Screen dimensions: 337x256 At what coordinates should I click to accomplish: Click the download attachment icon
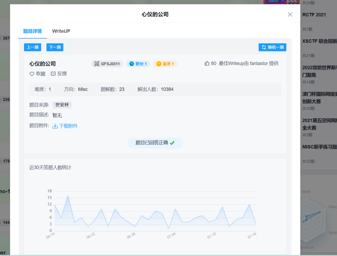pyautogui.click(x=55, y=126)
